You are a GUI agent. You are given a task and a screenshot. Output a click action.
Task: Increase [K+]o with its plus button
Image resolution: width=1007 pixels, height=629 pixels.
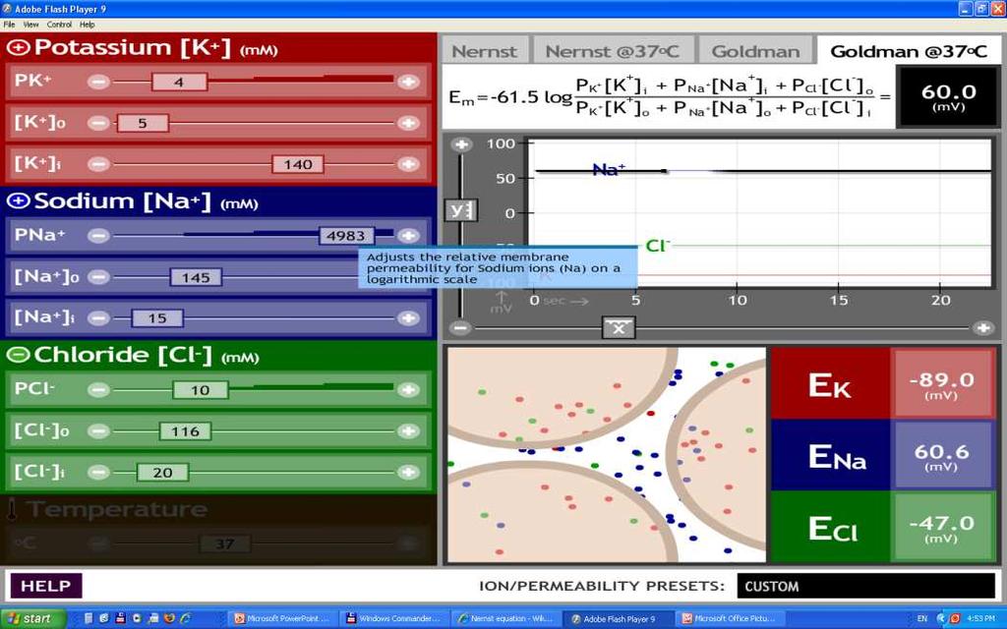[408, 123]
